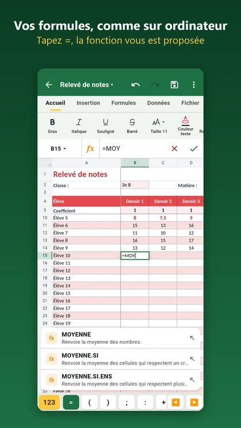Tap the open parenthesis key
Screen dimensions: 241x428
90,402
